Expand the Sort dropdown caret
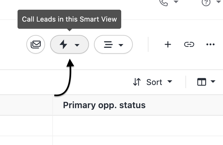223x145 pixels. [x=170, y=82]
